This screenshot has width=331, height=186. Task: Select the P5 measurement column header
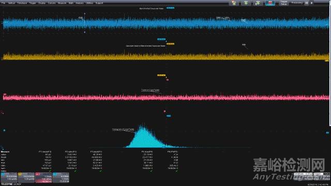coord(147,151)
